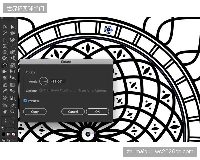Toggle the Transform Objects checkbox
Image resolution: width=200 pixels, height=160 pixels.
point(41,90)
